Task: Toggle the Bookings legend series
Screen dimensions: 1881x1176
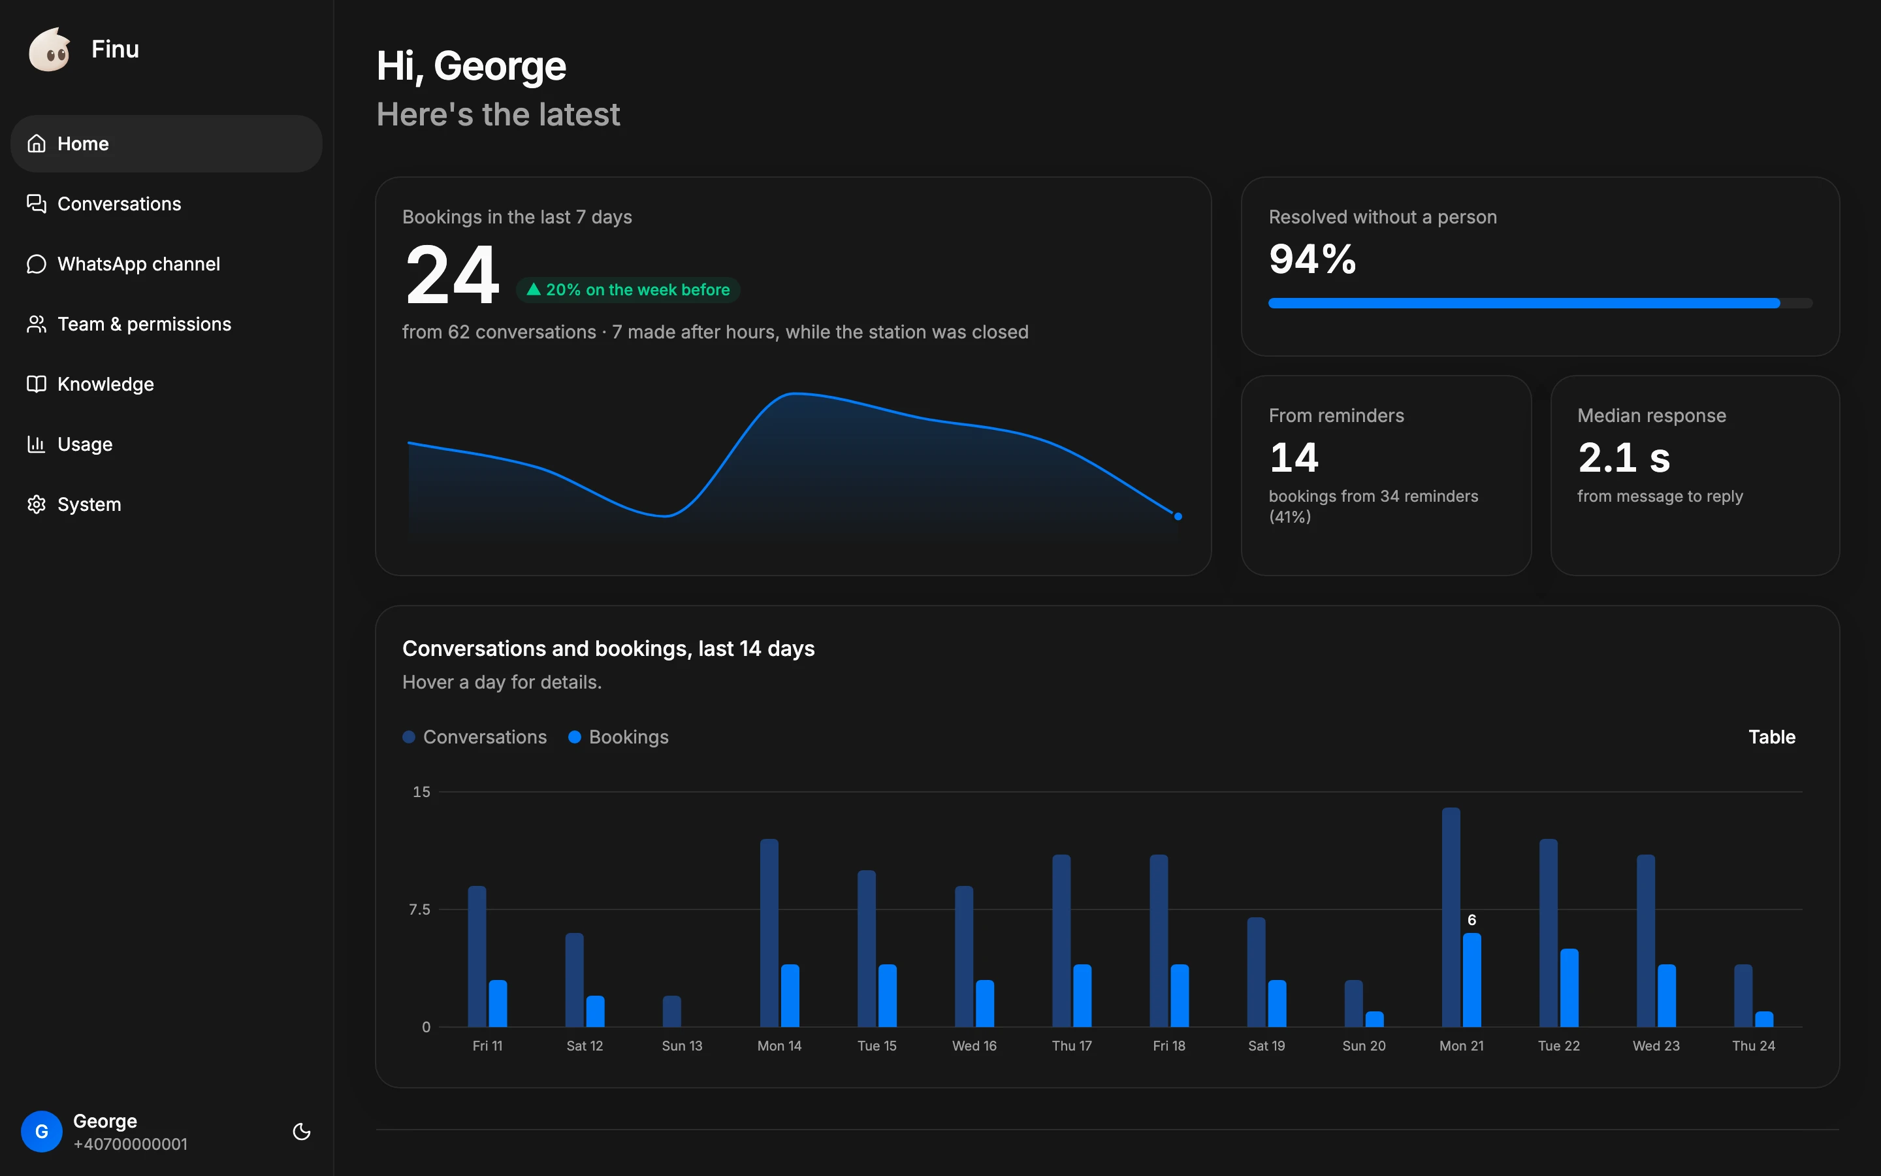Action: click(x=619, y=736)
